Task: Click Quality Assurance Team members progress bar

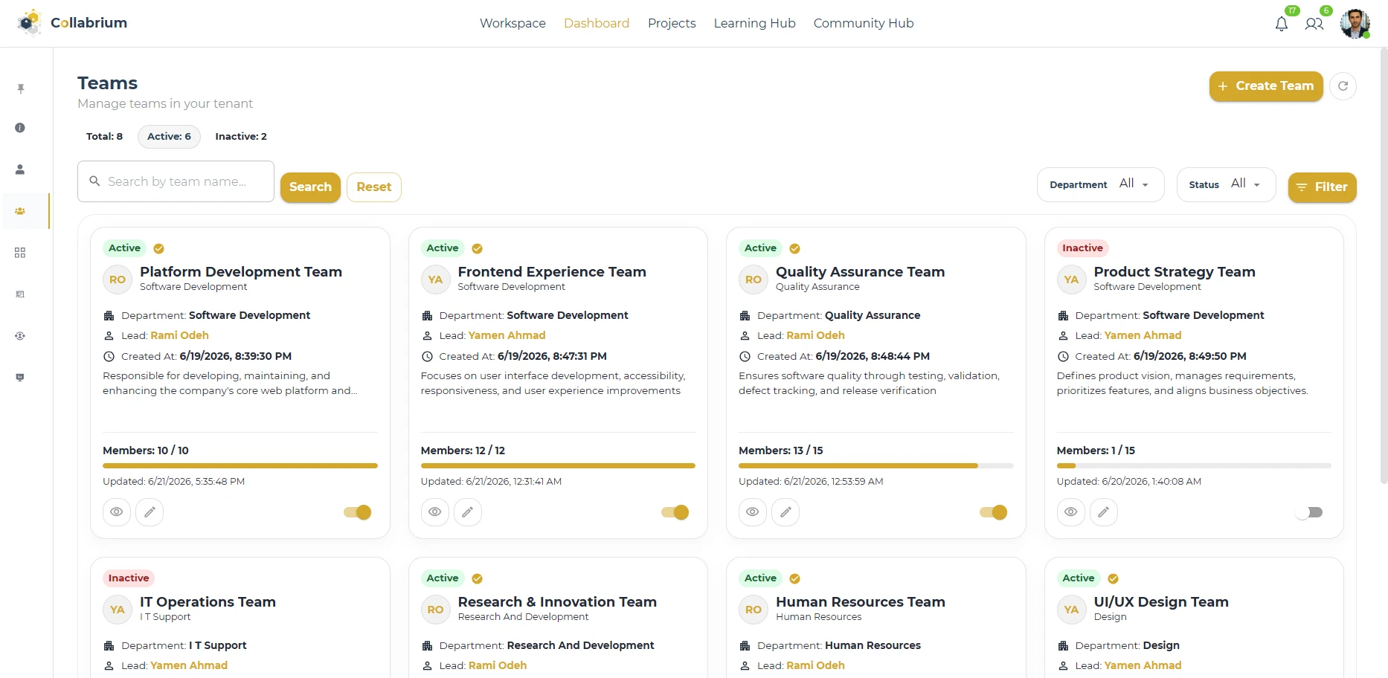Action: (876, 466)
